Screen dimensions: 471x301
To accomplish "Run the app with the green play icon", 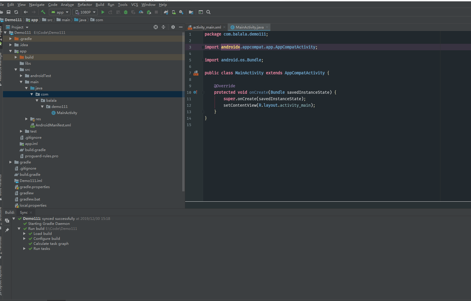I will (103, 12).
